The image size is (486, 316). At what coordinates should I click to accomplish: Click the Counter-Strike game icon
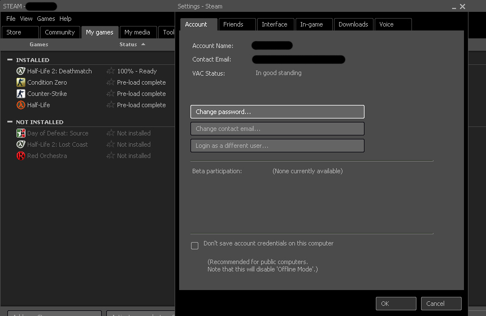pos(21,94)
